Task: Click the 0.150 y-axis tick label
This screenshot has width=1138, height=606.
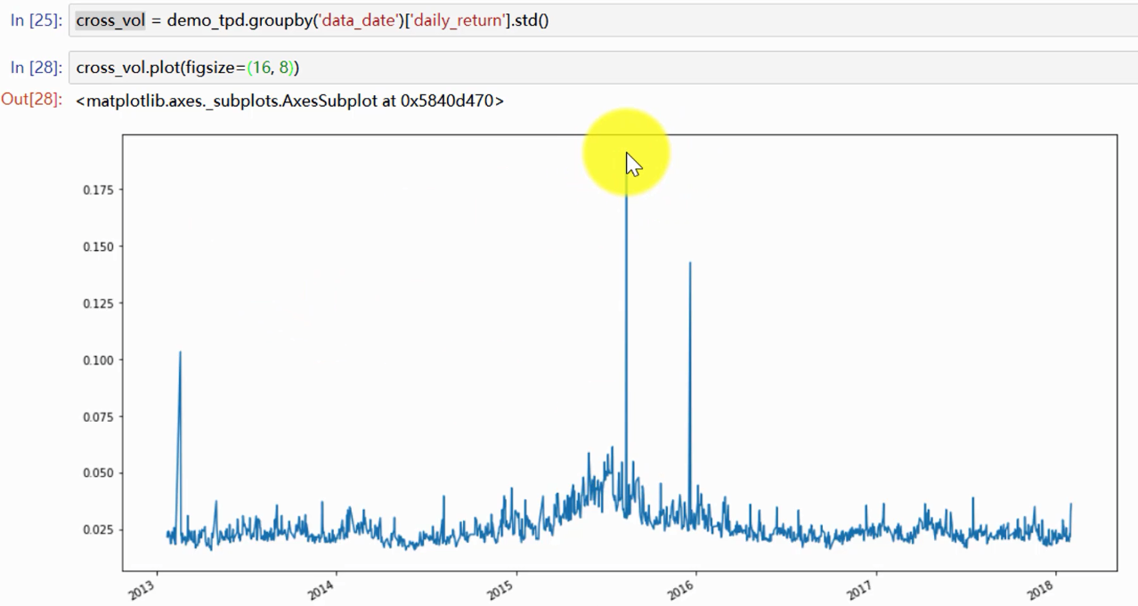Action: click(x=96, y=246)
